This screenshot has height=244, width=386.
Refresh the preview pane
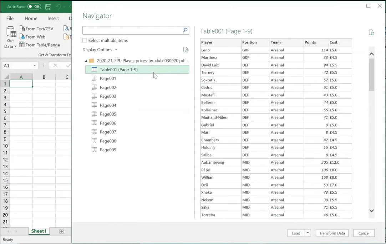[371, 32]
